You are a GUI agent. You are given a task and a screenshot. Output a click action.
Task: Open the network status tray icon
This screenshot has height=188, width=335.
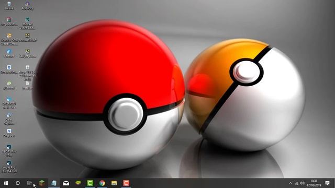pyautogui.click(x=297, y=183)
